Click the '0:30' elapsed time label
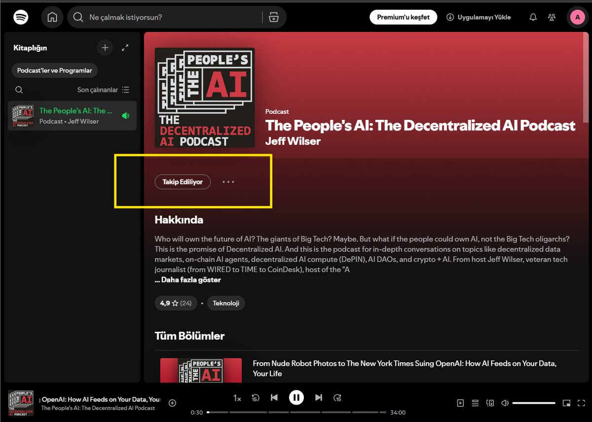This screenshot has height=422, width=592. pyautogui.click(x=197, y=413)
